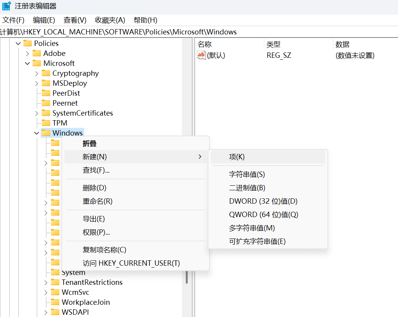Expand the TenantRestrictions node

tap(46, 282)
